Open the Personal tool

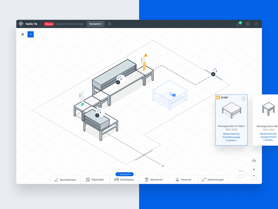click(183, 179)
